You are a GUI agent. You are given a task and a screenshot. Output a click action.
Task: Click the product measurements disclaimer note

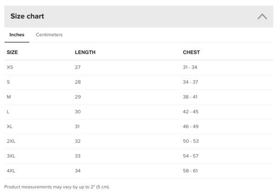[57, 187]
